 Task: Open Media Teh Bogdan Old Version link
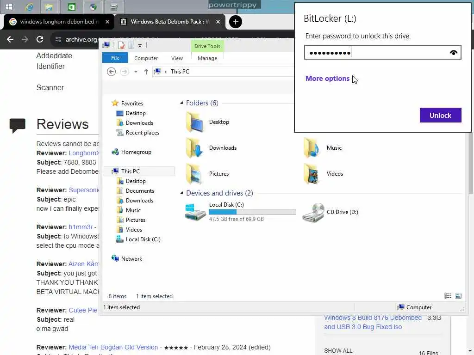tap(113, 347)
